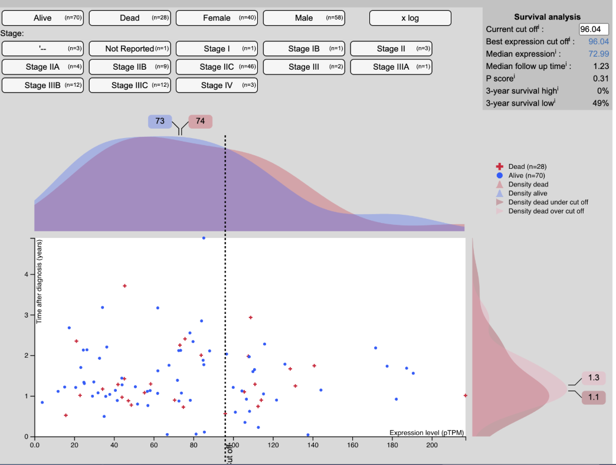Filter by Stage IIIA
The width and height of the screenshot is (616, 465).
click(x=391, y=67)
